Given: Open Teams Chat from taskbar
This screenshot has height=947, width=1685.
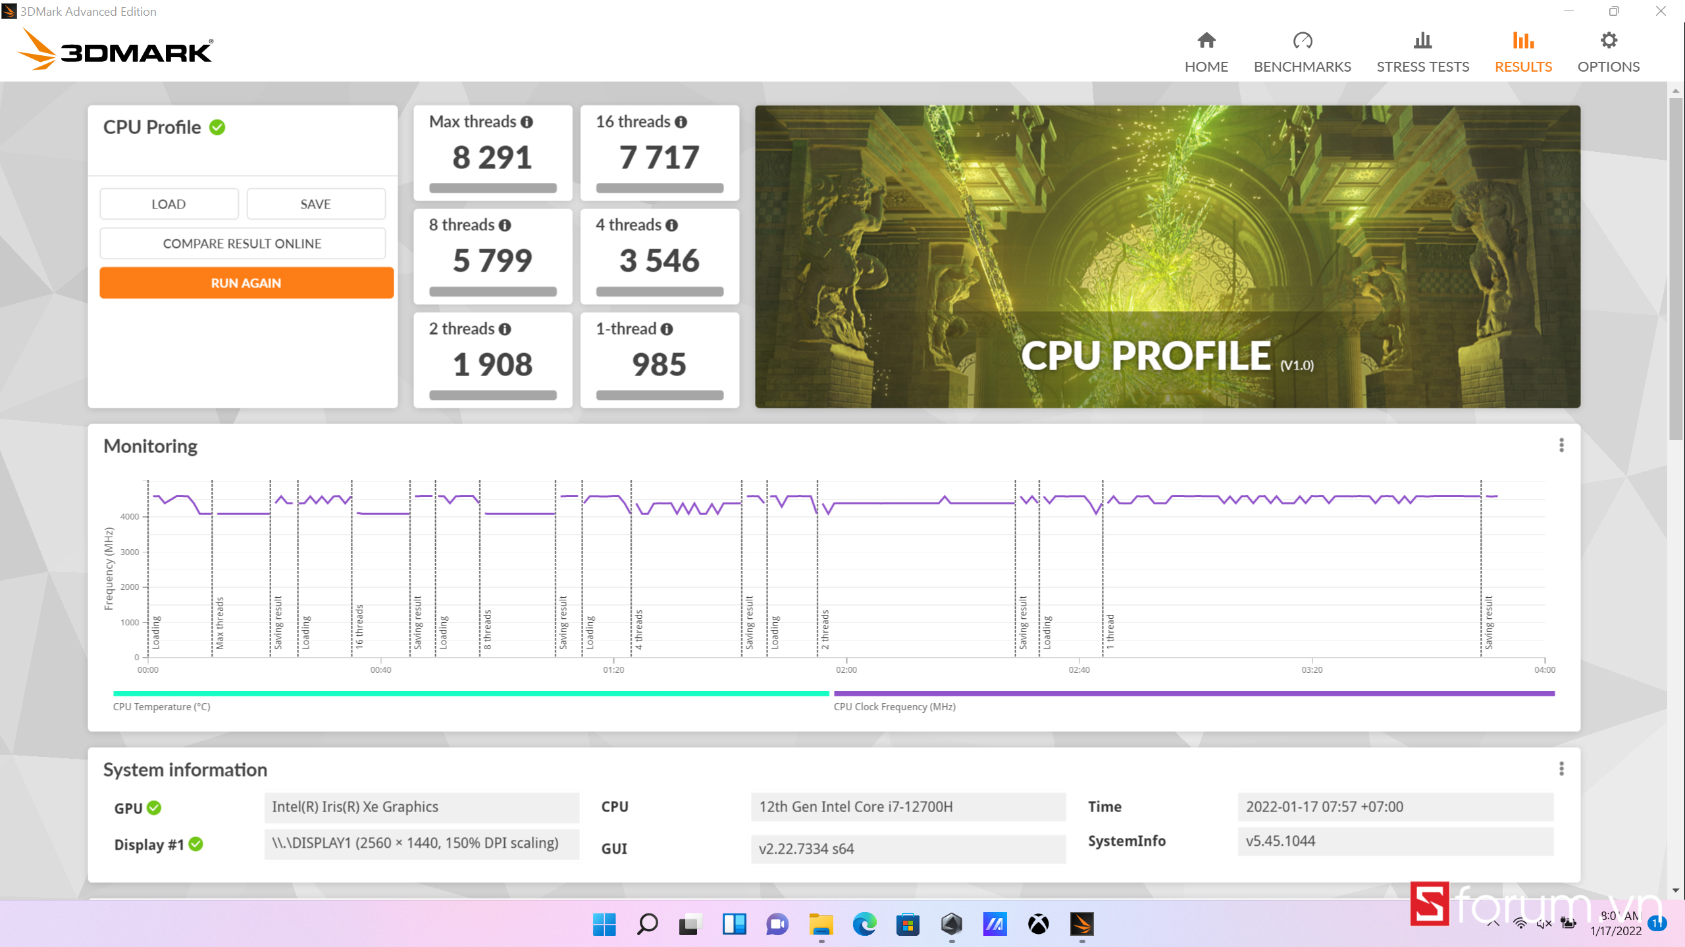Looking at the screenshot, I should (777, 924).
